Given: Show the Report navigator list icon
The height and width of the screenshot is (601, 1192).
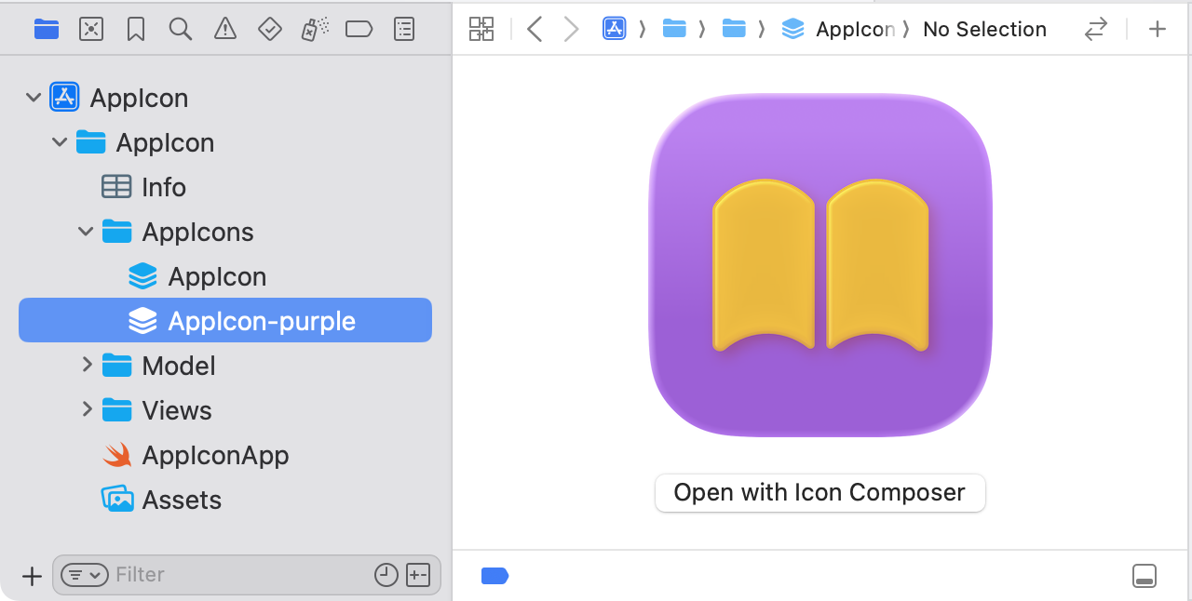Looking at the screenshot, I should pyautogui.click(x=403, y=29).
